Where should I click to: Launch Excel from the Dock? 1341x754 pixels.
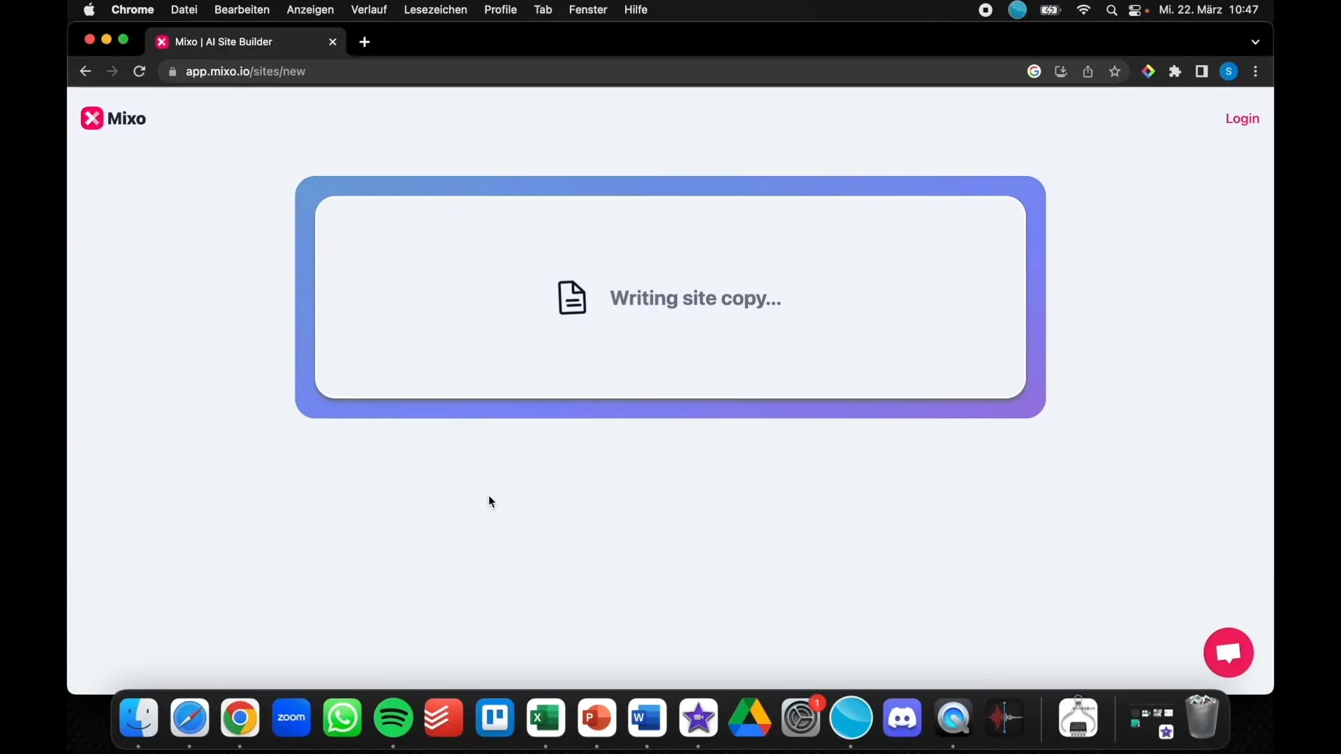point(546,718)
